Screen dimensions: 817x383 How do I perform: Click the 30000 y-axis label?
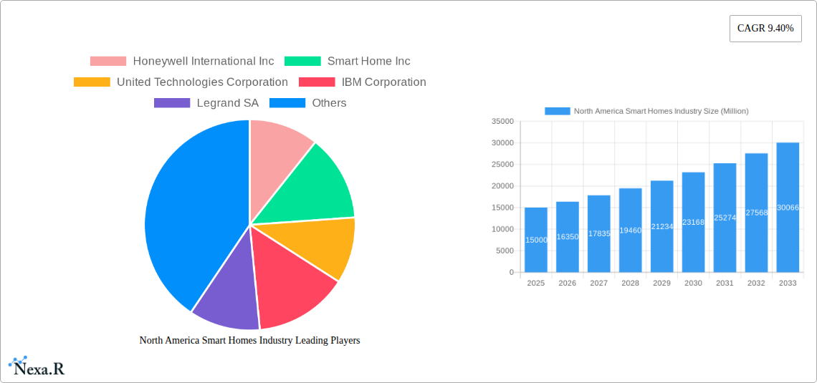[502, 142]
